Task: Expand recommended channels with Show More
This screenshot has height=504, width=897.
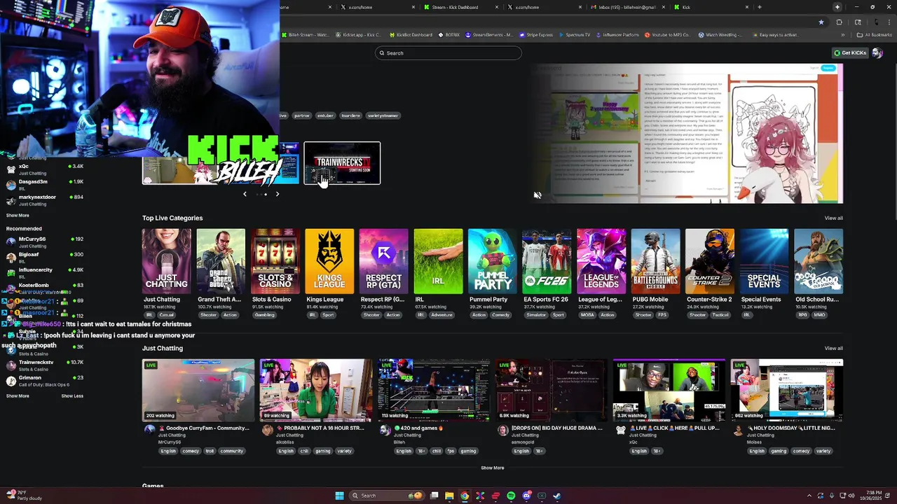Action: coord(18,396)
